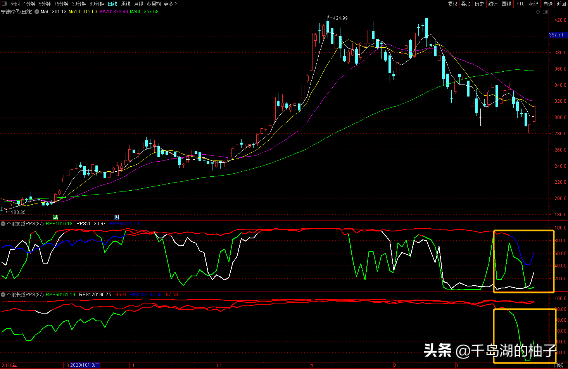
Task: Click MA20: 320.40 label
Action: 114,12
